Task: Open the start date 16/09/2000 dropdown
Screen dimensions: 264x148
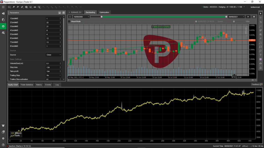Action: (81, 17)
